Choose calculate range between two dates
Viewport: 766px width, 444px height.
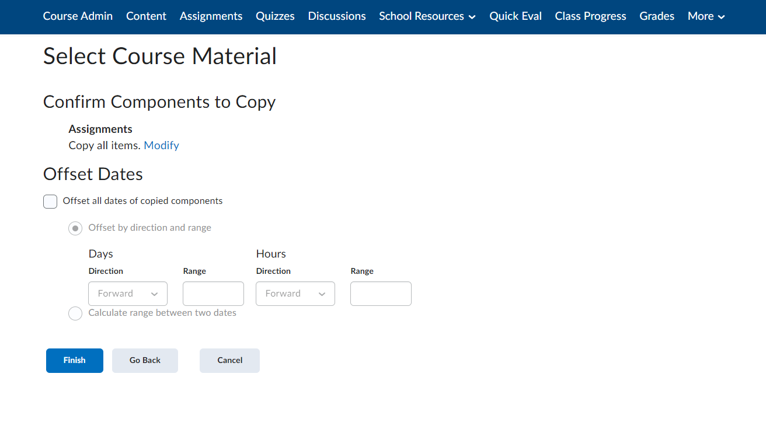(x=75, y=313)
